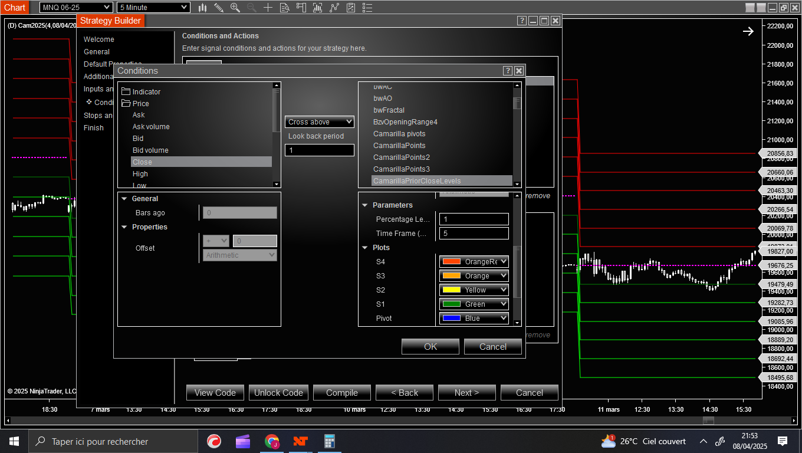The image size is (802, 453).
Task: Click the Unlock Code button
Action: point(278,393)
